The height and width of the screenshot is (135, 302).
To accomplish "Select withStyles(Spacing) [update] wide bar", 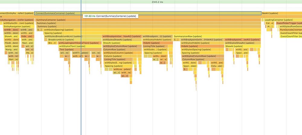I will tap(152, 30).
